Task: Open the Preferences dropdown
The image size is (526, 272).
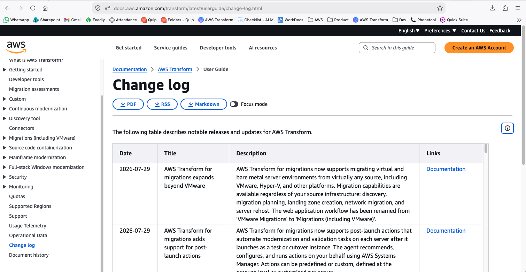Action: click(440, 31)
